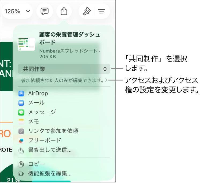Click the organize lines icon
Viewport: 202px width, 183px height.
coord(101,11)
